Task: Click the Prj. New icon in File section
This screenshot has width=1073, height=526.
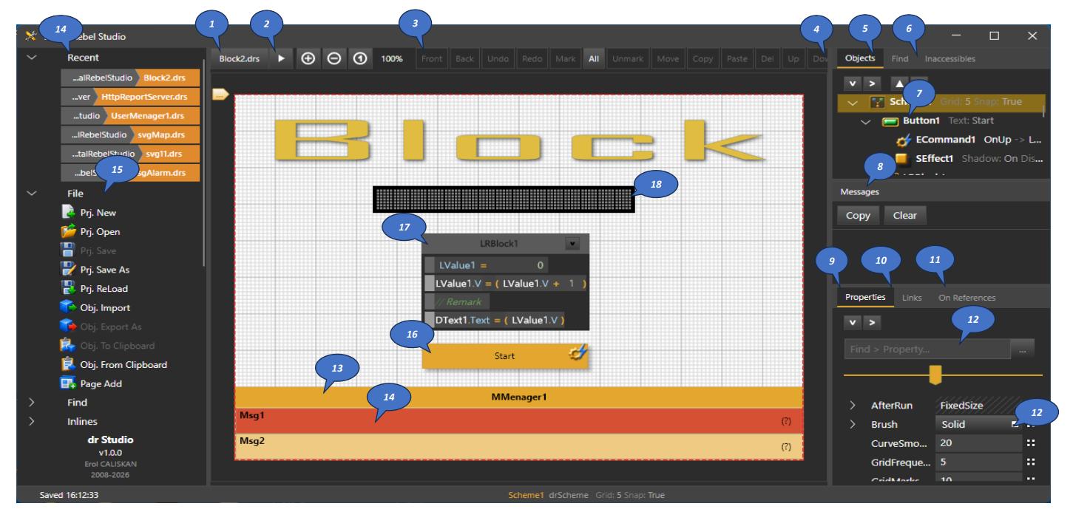Action: coord(69,212)
